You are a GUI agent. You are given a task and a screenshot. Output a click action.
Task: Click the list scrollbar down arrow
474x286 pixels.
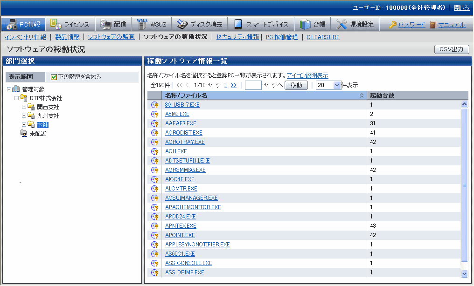pyautogui.click(x=464, y=273)
